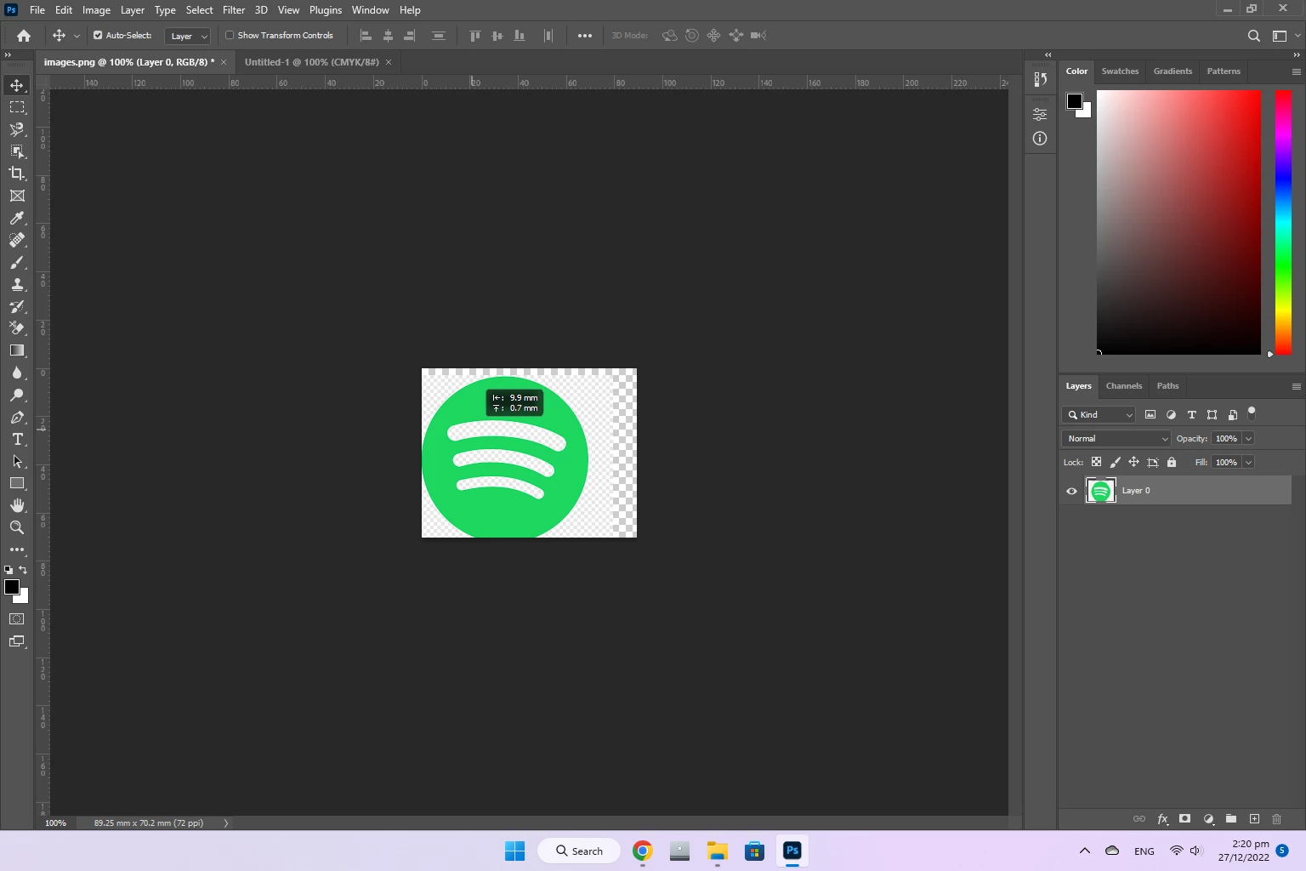Toggle Lock all padlock icon
The width and height of the screenshot is (1306, 871).
(1172, 462)
